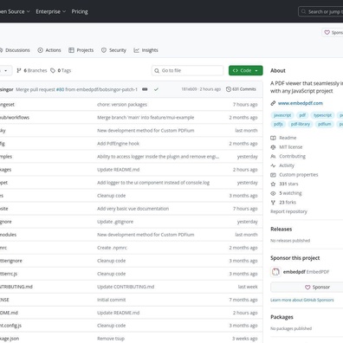Open Custom properties link
The height and width of the screenshot is (343, 343).
pos(294,175)
